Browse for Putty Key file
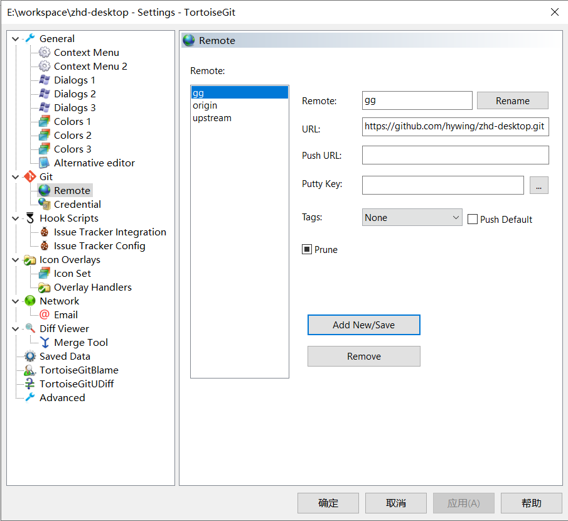 coord(539,185)
